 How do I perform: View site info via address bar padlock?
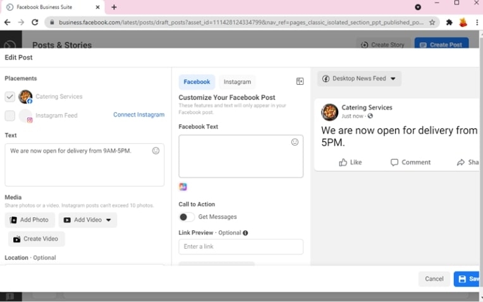(52, 22)
